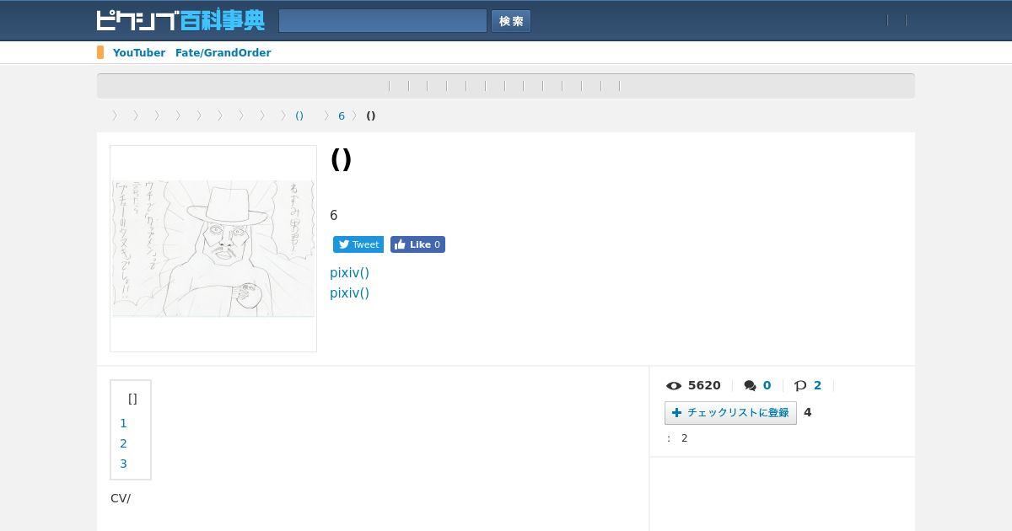This screenshot has width=1012, height=531.
Task: Click the orange trending tags marker icon
Action: [100, 52]
